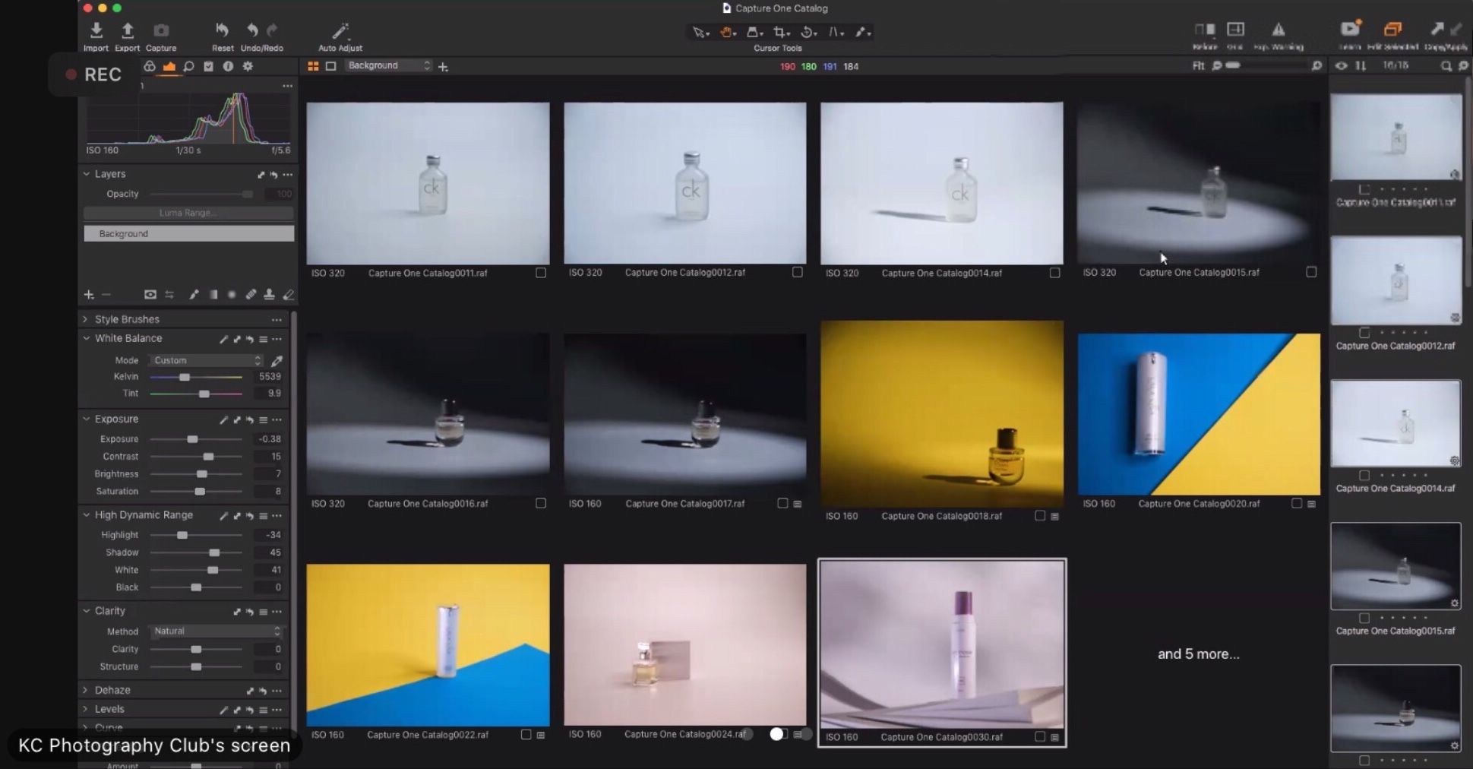The image size is (1473, 769).
Task: Select the Pan hand cursor tool
Action: [727, 32]
